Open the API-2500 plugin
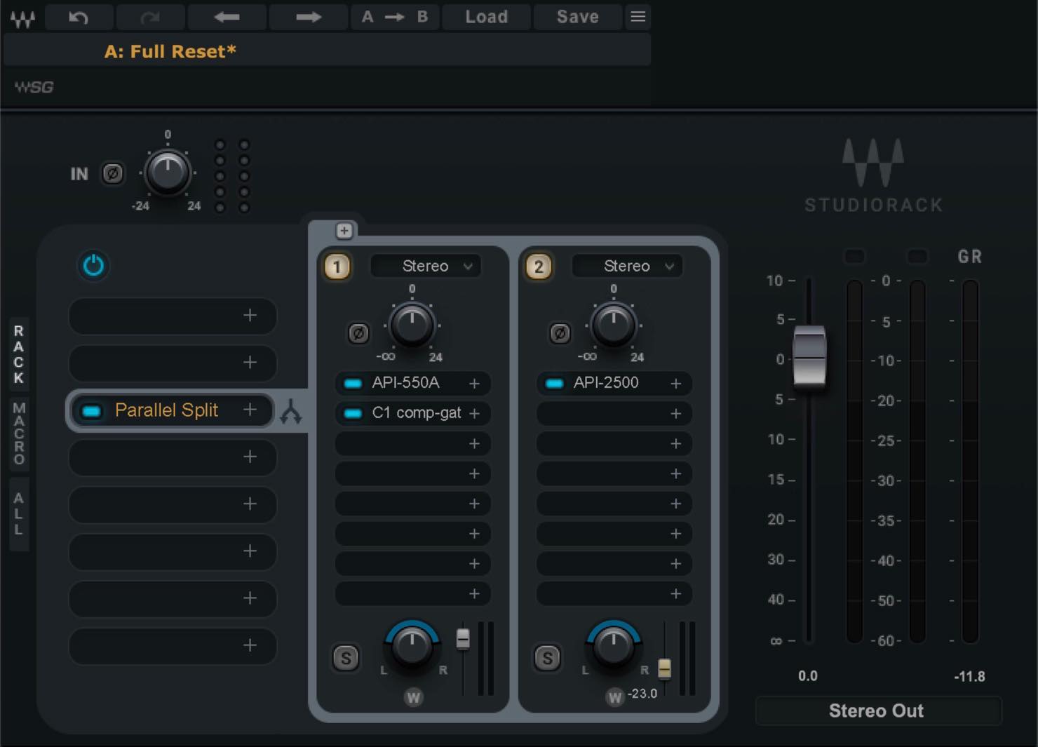1038x747 pixels. pyautogui.click(x=606, y=383)
